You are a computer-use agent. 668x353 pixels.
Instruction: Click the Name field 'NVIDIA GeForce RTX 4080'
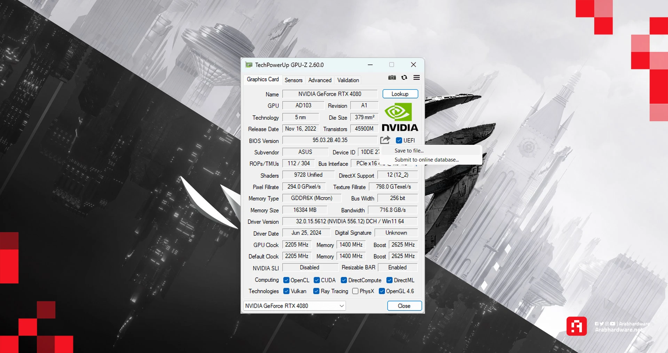[330, 94]
